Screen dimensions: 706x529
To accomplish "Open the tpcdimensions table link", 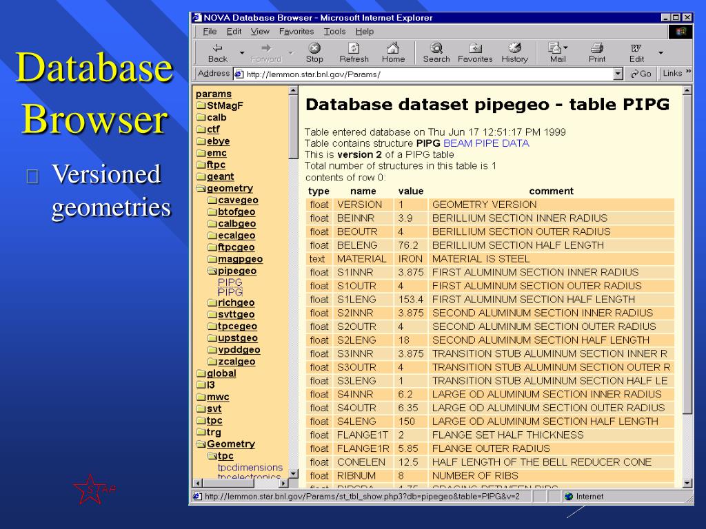I will pyautogui.click(x=250, y=468).
